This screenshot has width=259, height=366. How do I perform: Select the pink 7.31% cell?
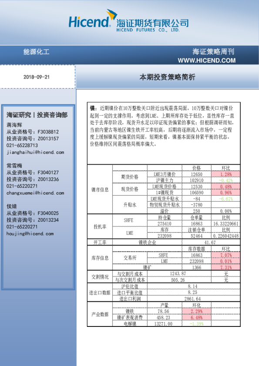[226, 267]
